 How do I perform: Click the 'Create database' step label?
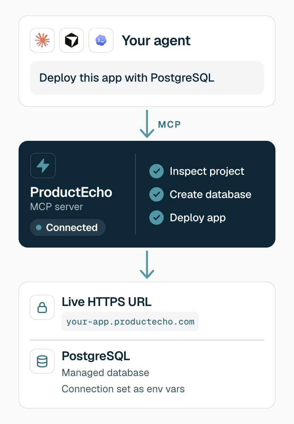click(x=210, y=195)
